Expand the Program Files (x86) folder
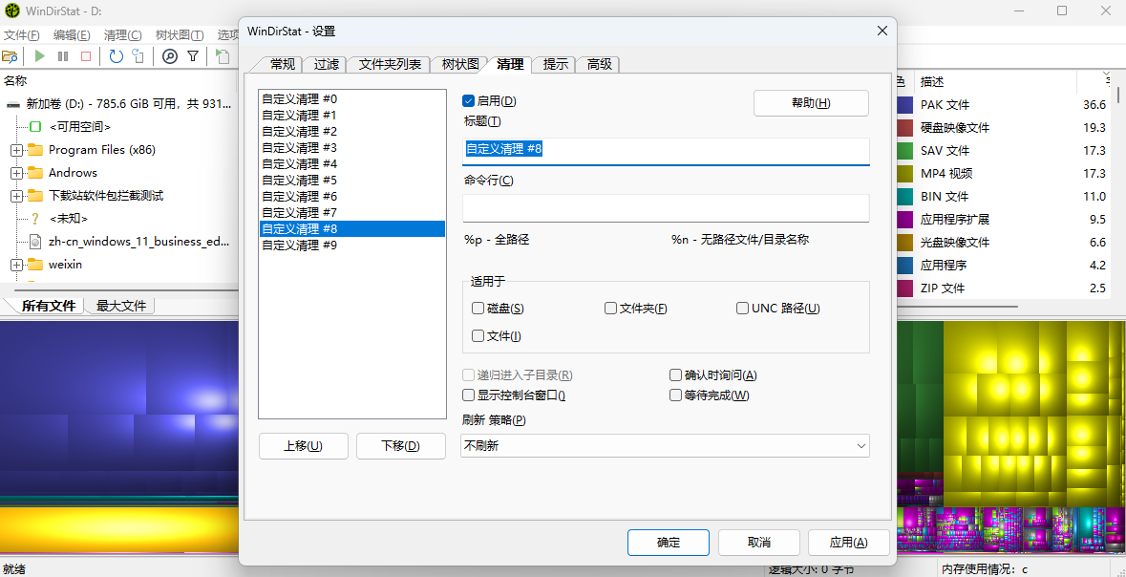1126x577 pixels. click(x=17, y=150)
